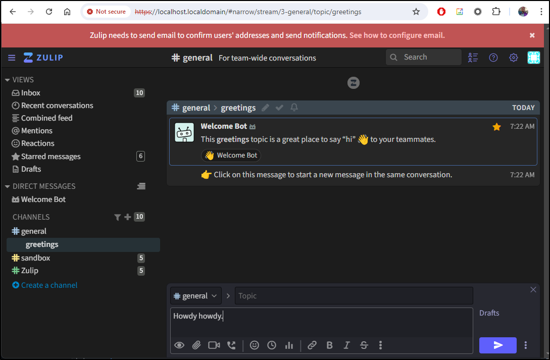Open the general channel picker dropdown
This screenshot has height=360, width=550.
(x=196, y=296)
